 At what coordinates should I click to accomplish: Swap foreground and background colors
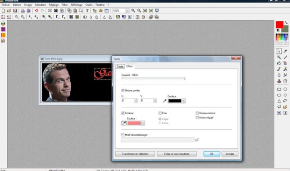point(286,23)
